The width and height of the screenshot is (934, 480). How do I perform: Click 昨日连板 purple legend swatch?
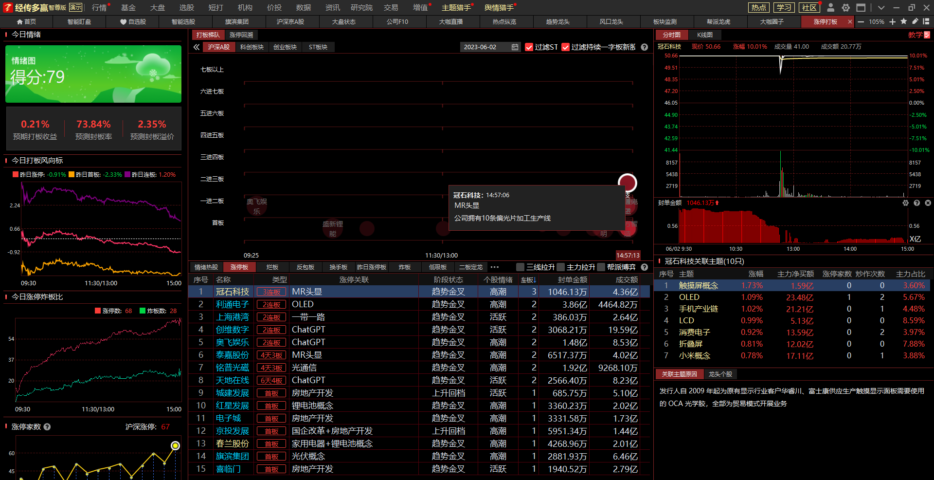[127, 174]
